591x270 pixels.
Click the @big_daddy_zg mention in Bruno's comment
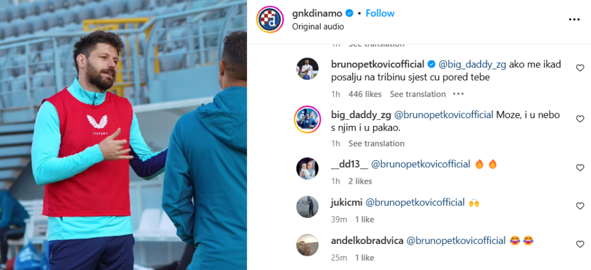(x=472, y=64)
